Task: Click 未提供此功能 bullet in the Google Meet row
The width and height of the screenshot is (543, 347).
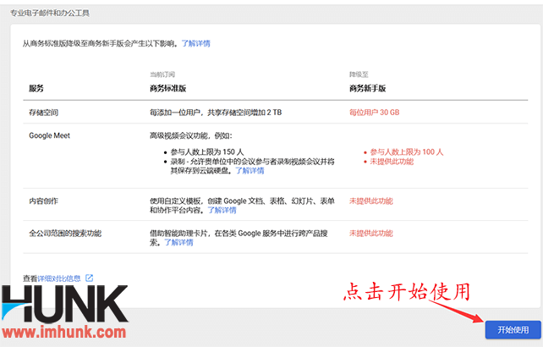Action: click(392, 162)
